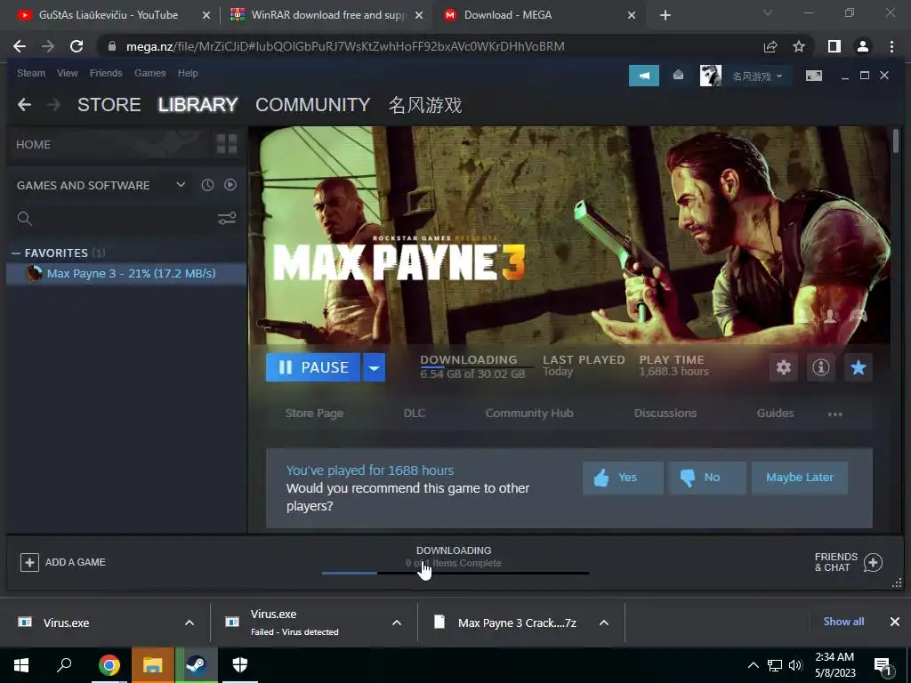Viewport: 911px width, 683px height.
Task: Open Friends & Chat plus icon
Action: (x=873, y=562)
